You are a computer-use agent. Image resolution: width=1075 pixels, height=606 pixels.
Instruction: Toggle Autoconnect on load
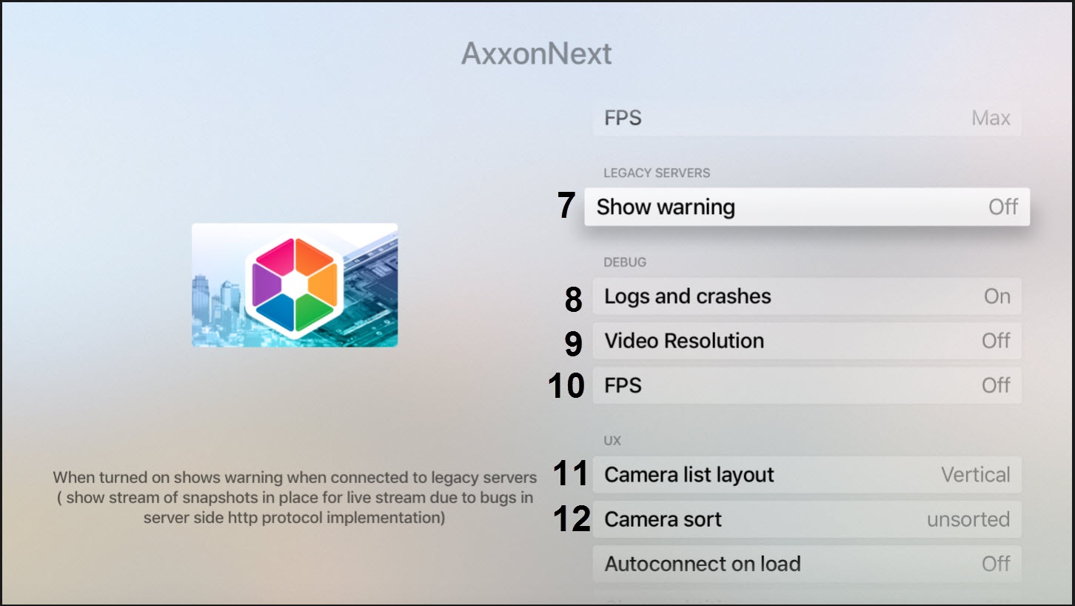pyautogui.click(x=806, y=564)
